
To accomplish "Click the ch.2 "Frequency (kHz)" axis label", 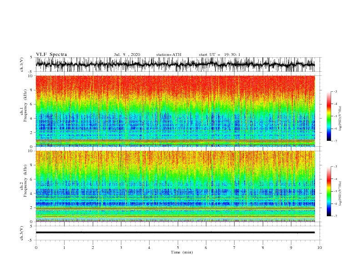I will pyautogui.click(x=25, y=181).
